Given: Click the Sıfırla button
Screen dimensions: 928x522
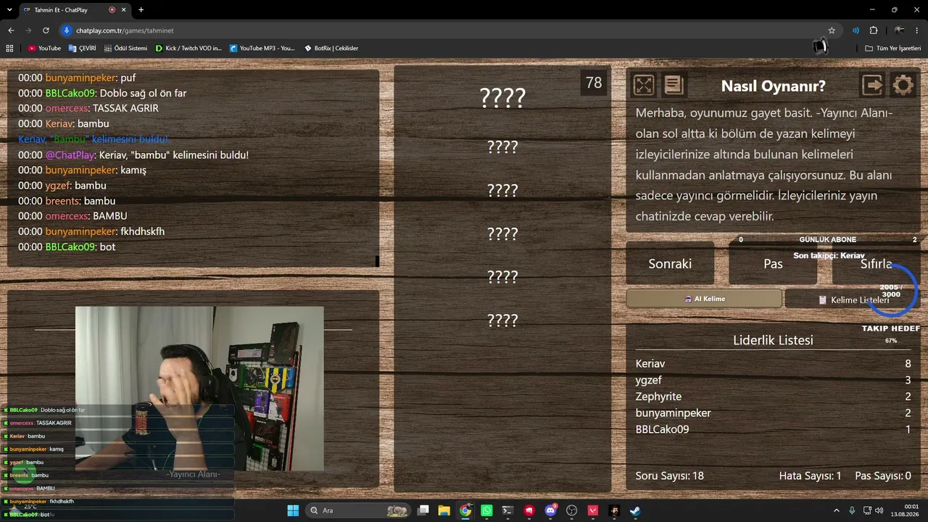Looking at the screenshot, I should coord(876,264).
